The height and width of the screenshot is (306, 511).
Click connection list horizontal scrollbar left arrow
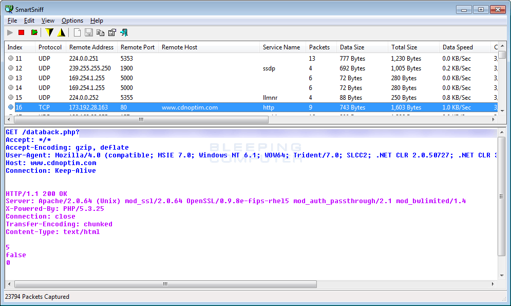coord(9,120)
